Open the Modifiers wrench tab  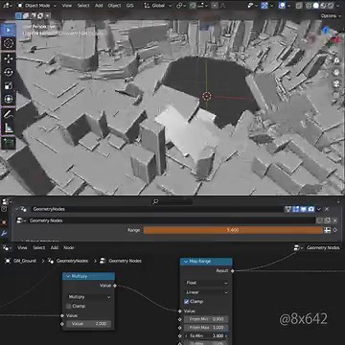pyautogui.click(x=4, y=233)
